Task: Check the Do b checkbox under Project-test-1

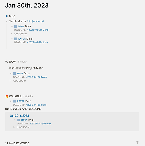Action: pyautogui.click(x=15, y=39)
